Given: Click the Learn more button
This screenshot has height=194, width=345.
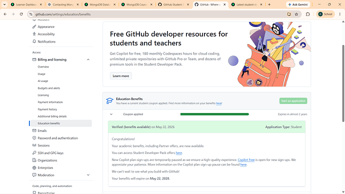Looking at the screenshot, I should click(x=121, y=76).
